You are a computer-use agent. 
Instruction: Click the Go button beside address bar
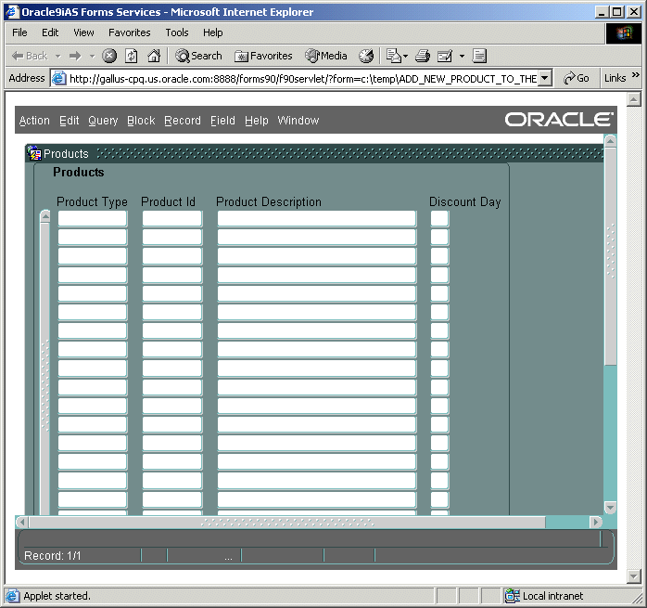point(576,79)
